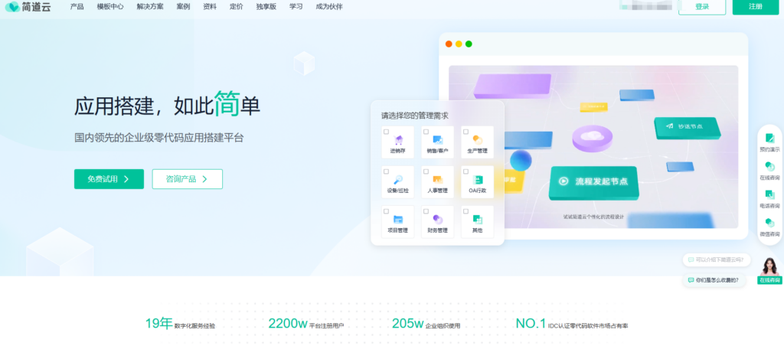
Task: Go to the 定价 page
Action: tap(237, 6)
